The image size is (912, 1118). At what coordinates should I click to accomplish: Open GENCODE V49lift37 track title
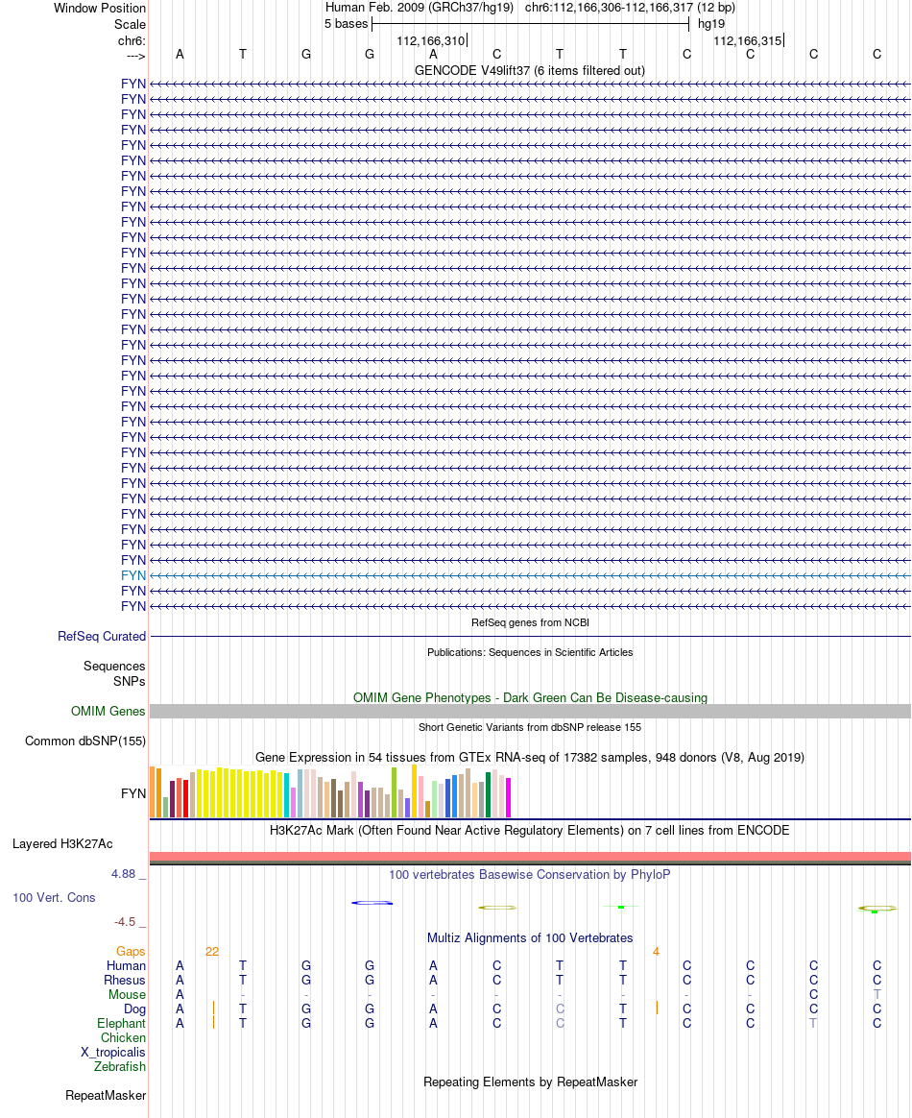529,70
